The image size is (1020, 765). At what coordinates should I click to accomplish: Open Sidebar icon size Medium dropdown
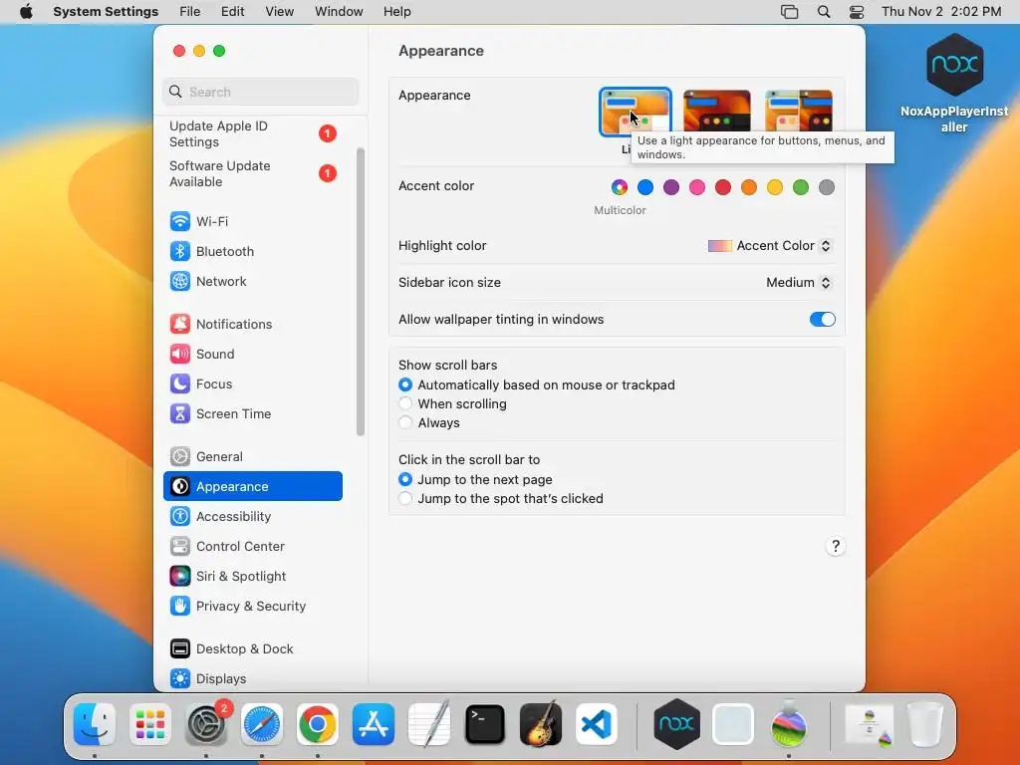click(x=799, y=282)
